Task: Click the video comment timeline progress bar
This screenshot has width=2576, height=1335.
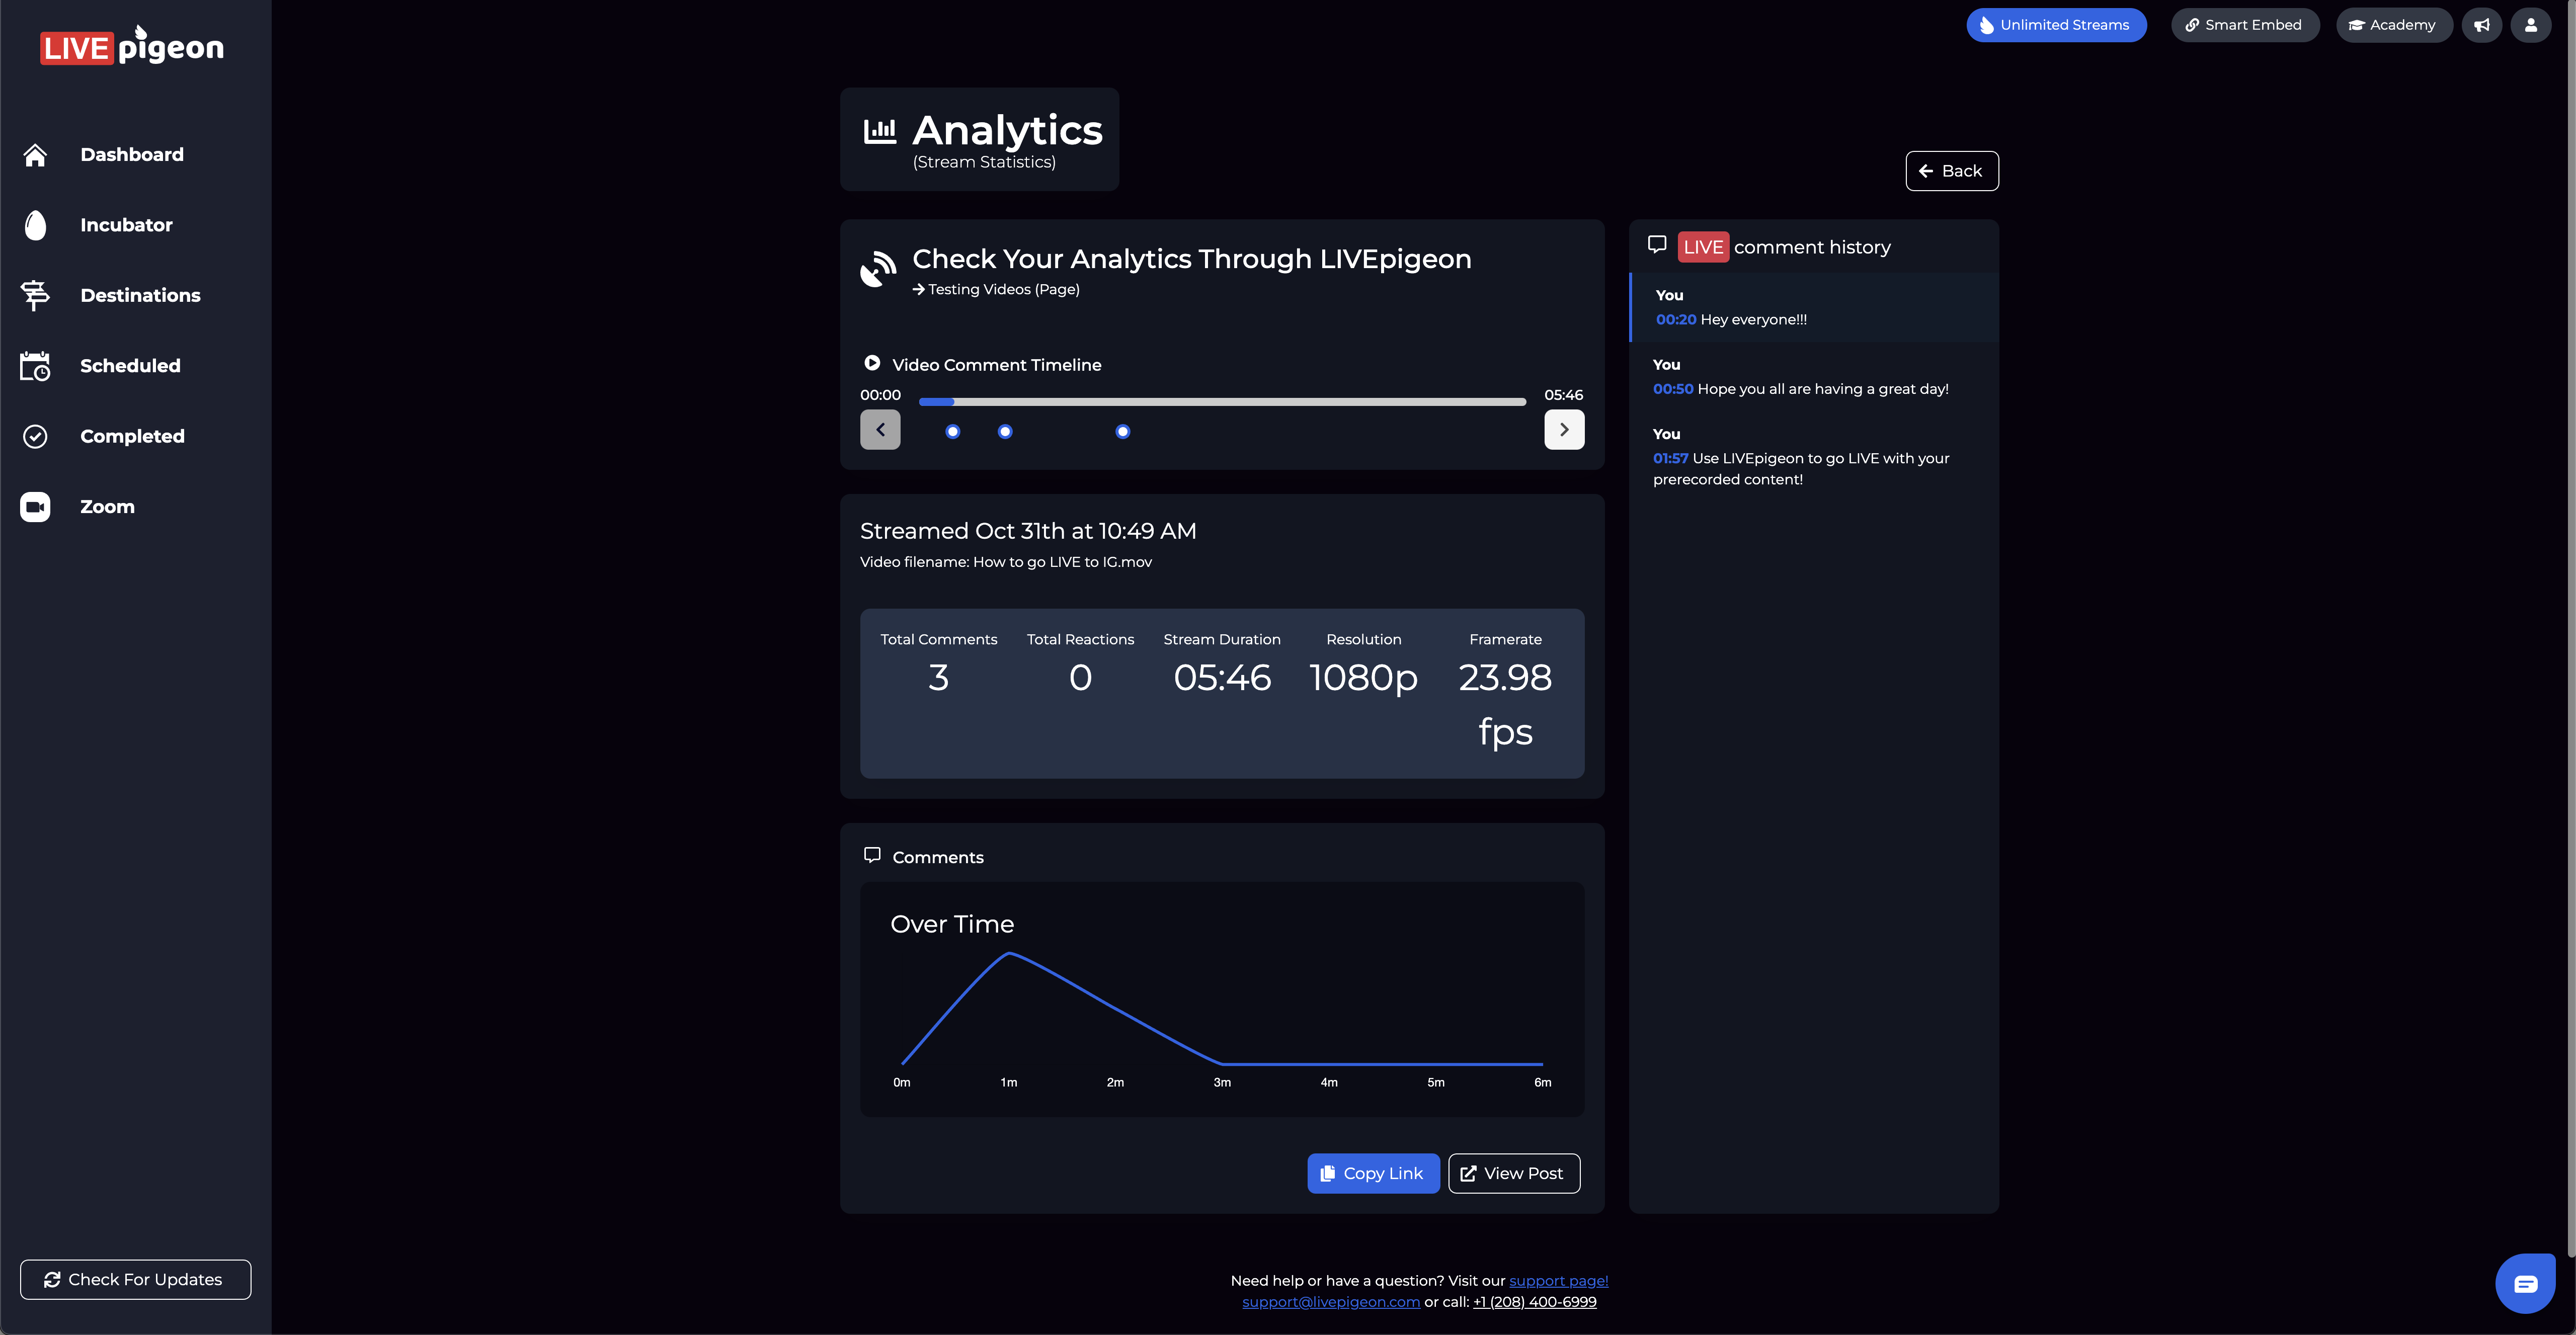Action: (x=1222, y=402)
